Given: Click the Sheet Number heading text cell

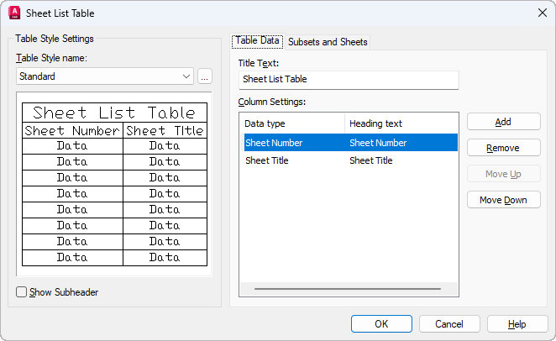Looking at the screenshot, I should [376, 143].
